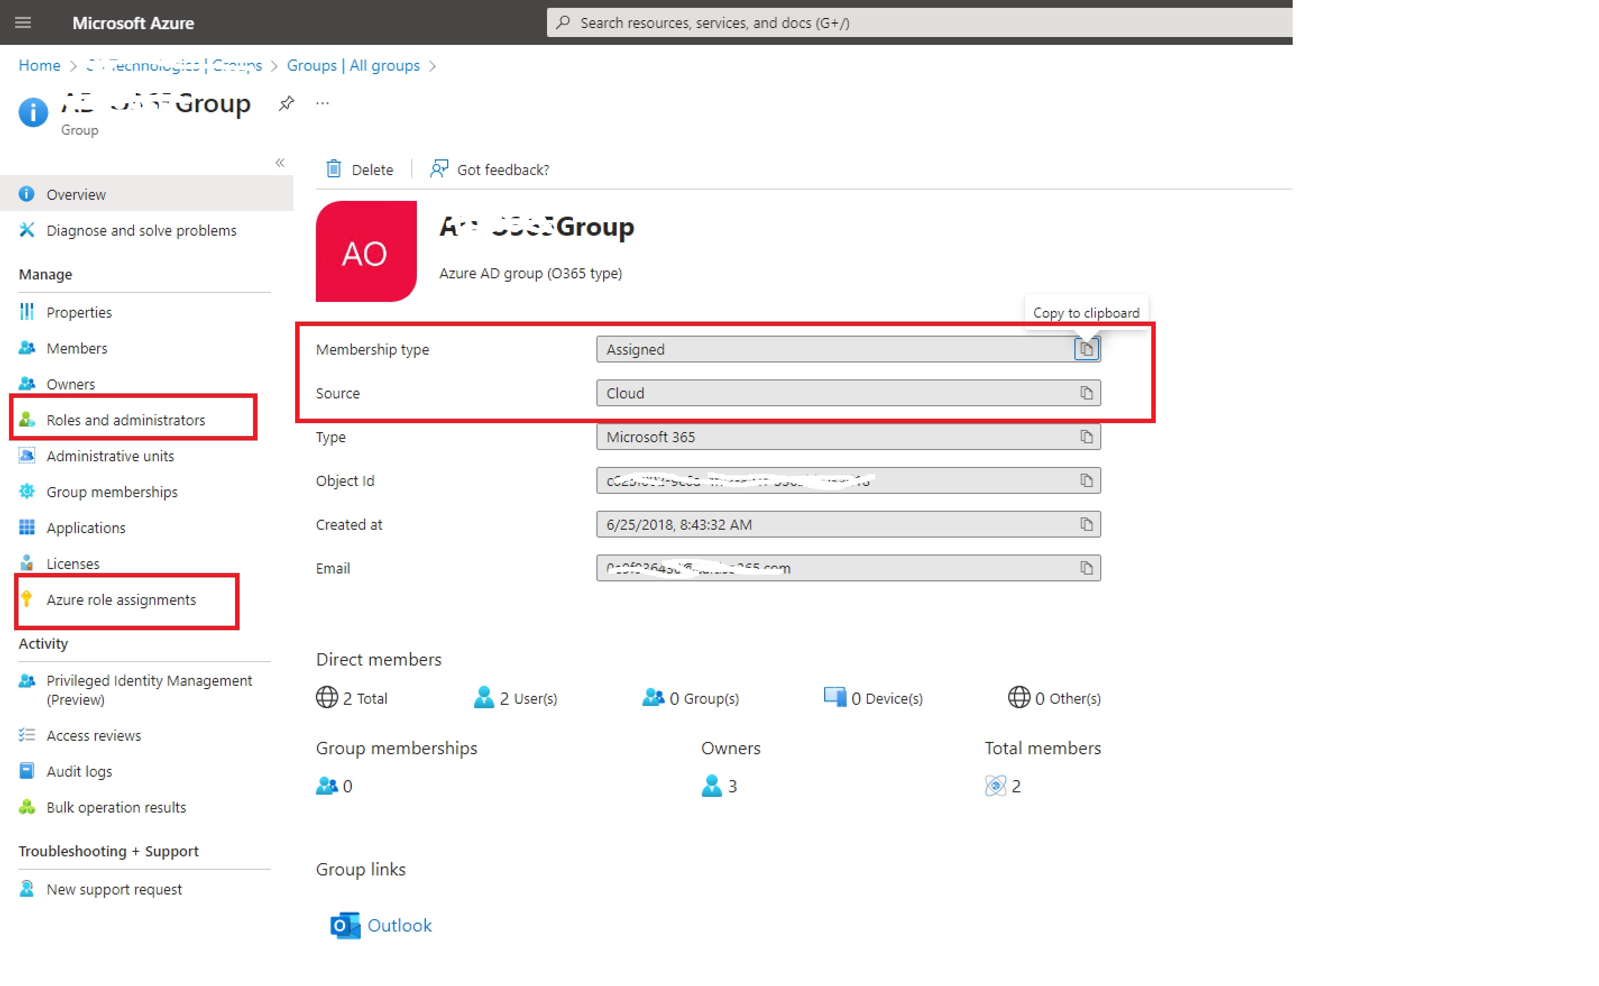
Task: Go to Azure role assignments
Action: click(121, 599)
